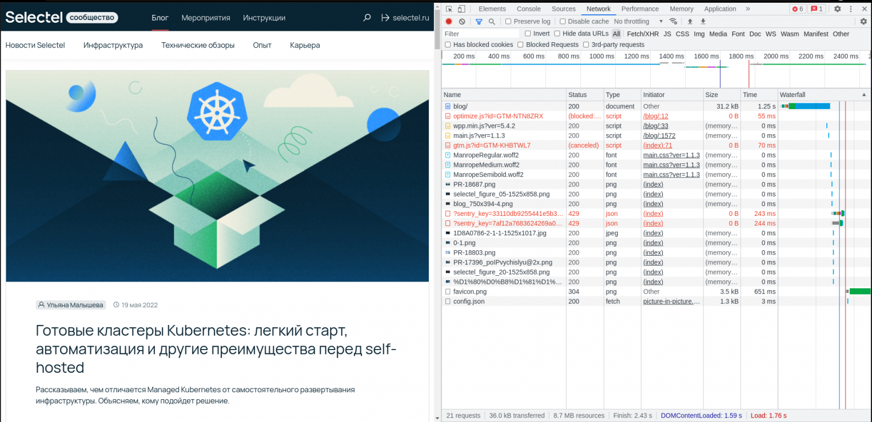Click the Export HAR download icon
Screen dimensions: 872x422
tap(703, 22)
